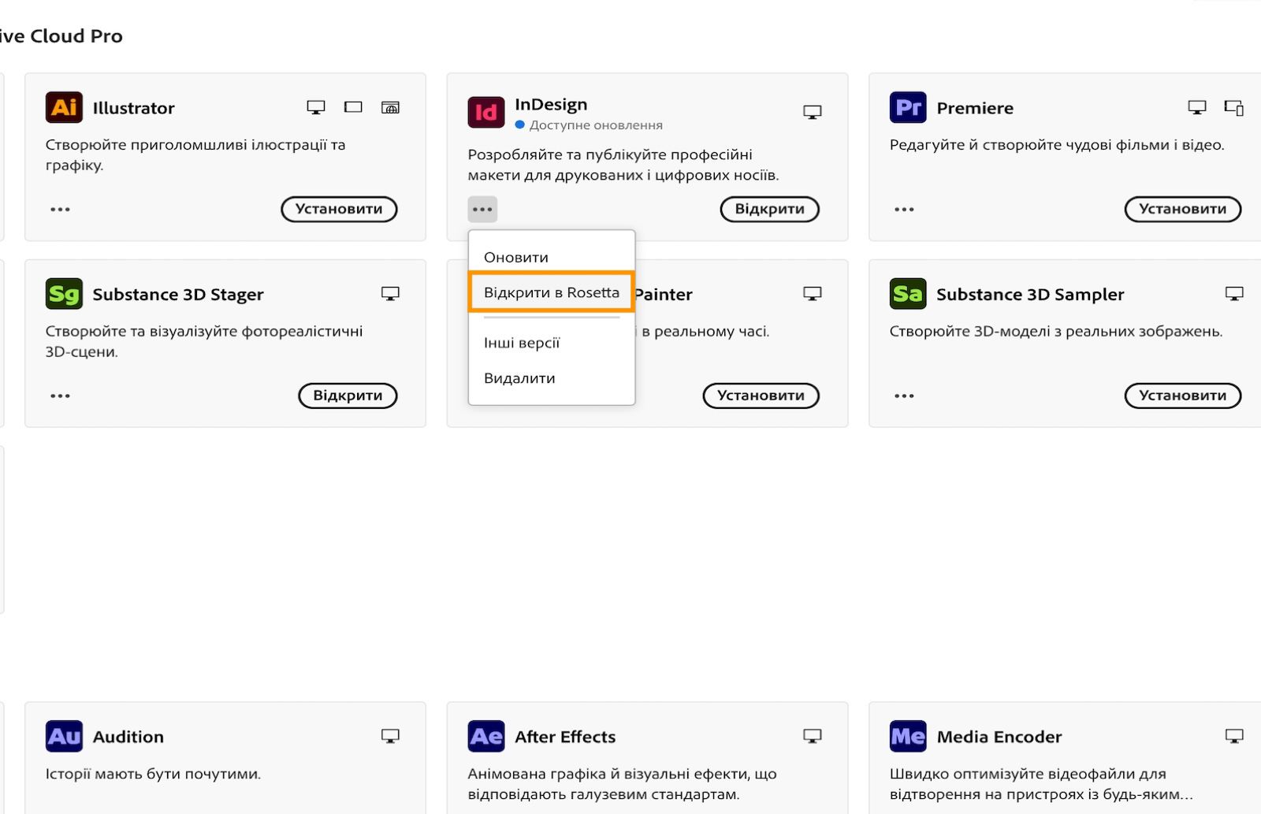1261x814 pixels.
Task: Open Substance 3D Stager's more options menu
Action: (x=60, y=396)
